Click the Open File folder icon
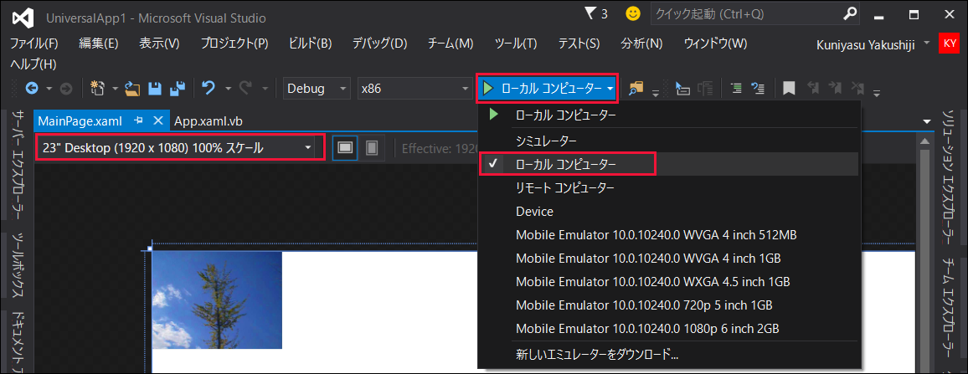This screenshot has width=968, height=374. pos(131,89)
